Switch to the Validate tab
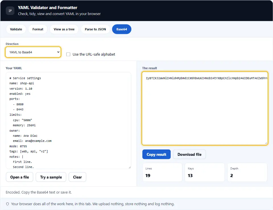The image size is (273, 210). [x=16, y=29]
